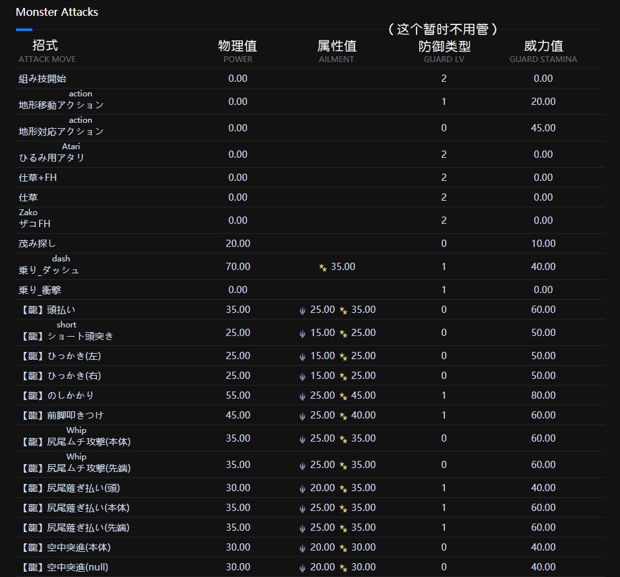This screenshot has height=577, width=620.
Task: Click the stun star icon in 乗り_ダッシュ row
Action: click(x=323, y=268)
